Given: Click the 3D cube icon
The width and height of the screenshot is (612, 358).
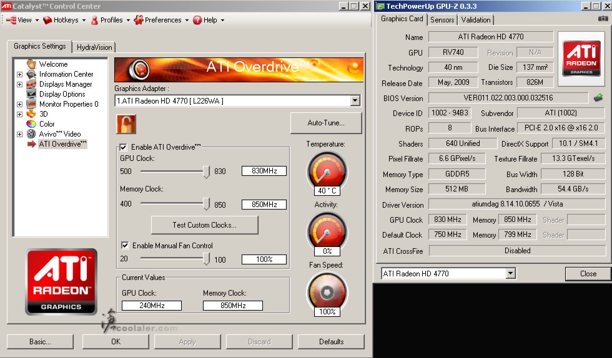Looking at the screenshot, I should point(31,114).
